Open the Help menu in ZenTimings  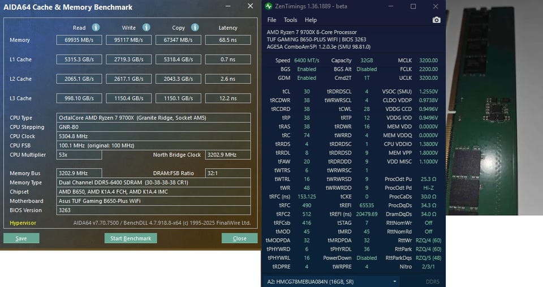311,20
